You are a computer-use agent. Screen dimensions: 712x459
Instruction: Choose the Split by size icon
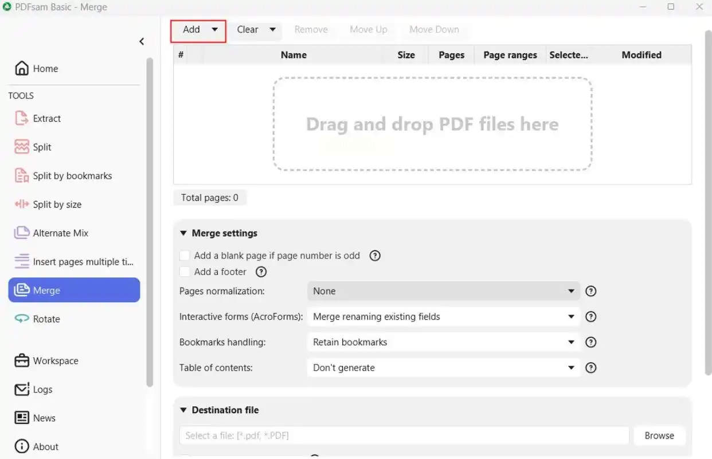22,205
